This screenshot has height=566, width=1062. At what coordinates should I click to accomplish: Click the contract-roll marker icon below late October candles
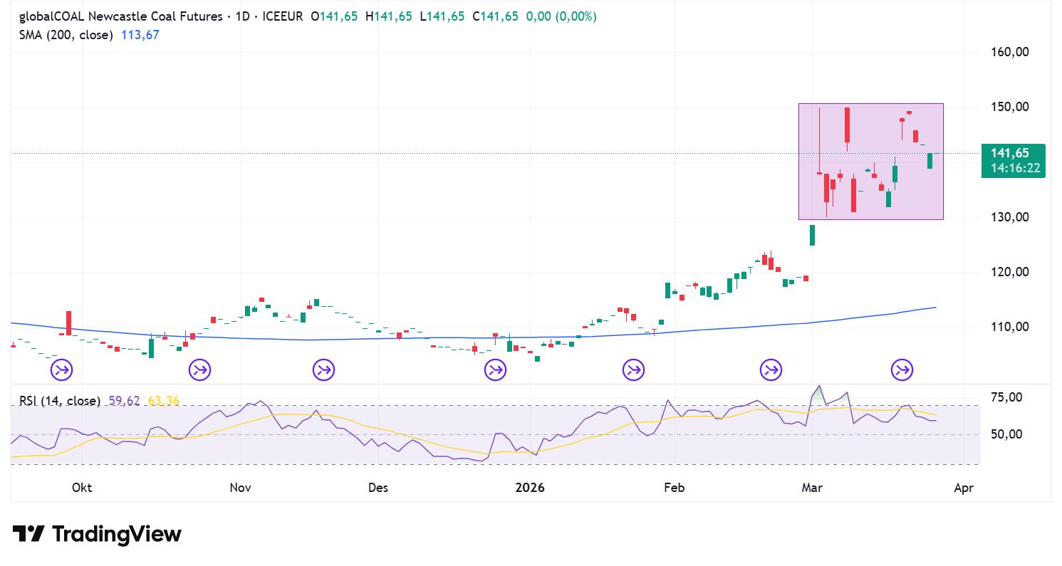point(199,370)
